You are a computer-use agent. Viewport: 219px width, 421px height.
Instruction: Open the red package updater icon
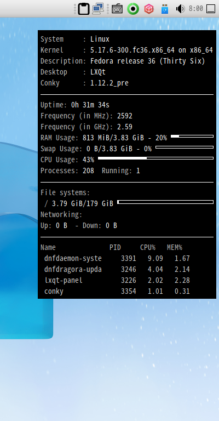tap(149, 9)
